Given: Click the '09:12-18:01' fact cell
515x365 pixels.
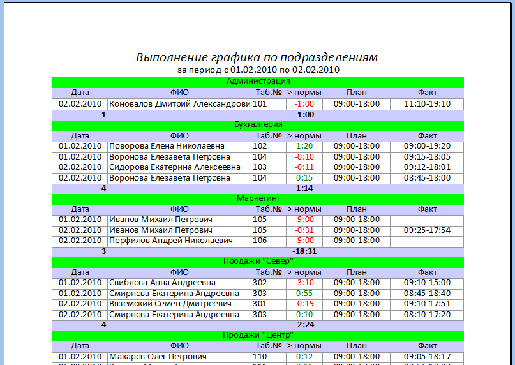Looking at the screenshot, I should [x=427, y=168].
